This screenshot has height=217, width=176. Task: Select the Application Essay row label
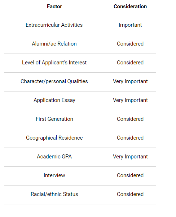pos(54,100)
